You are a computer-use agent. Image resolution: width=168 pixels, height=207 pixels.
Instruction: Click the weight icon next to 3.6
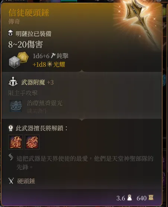[130, 198]
